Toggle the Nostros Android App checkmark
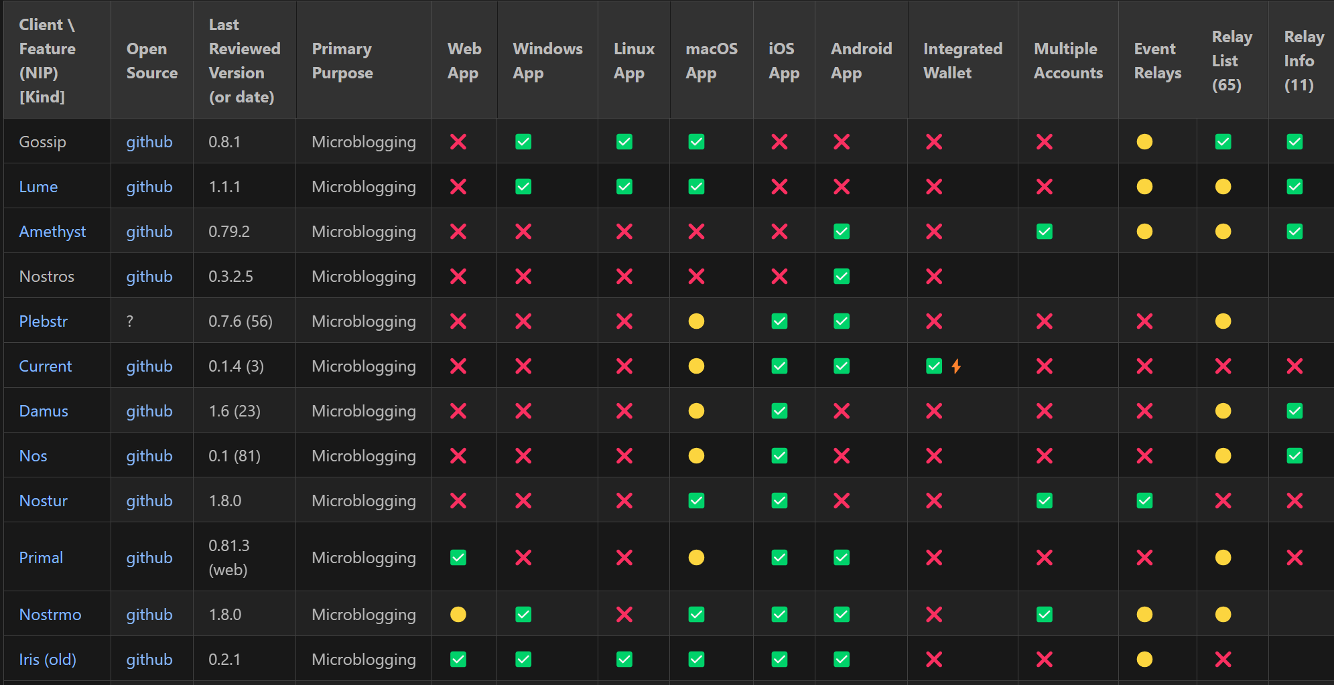 coord(842,276)
